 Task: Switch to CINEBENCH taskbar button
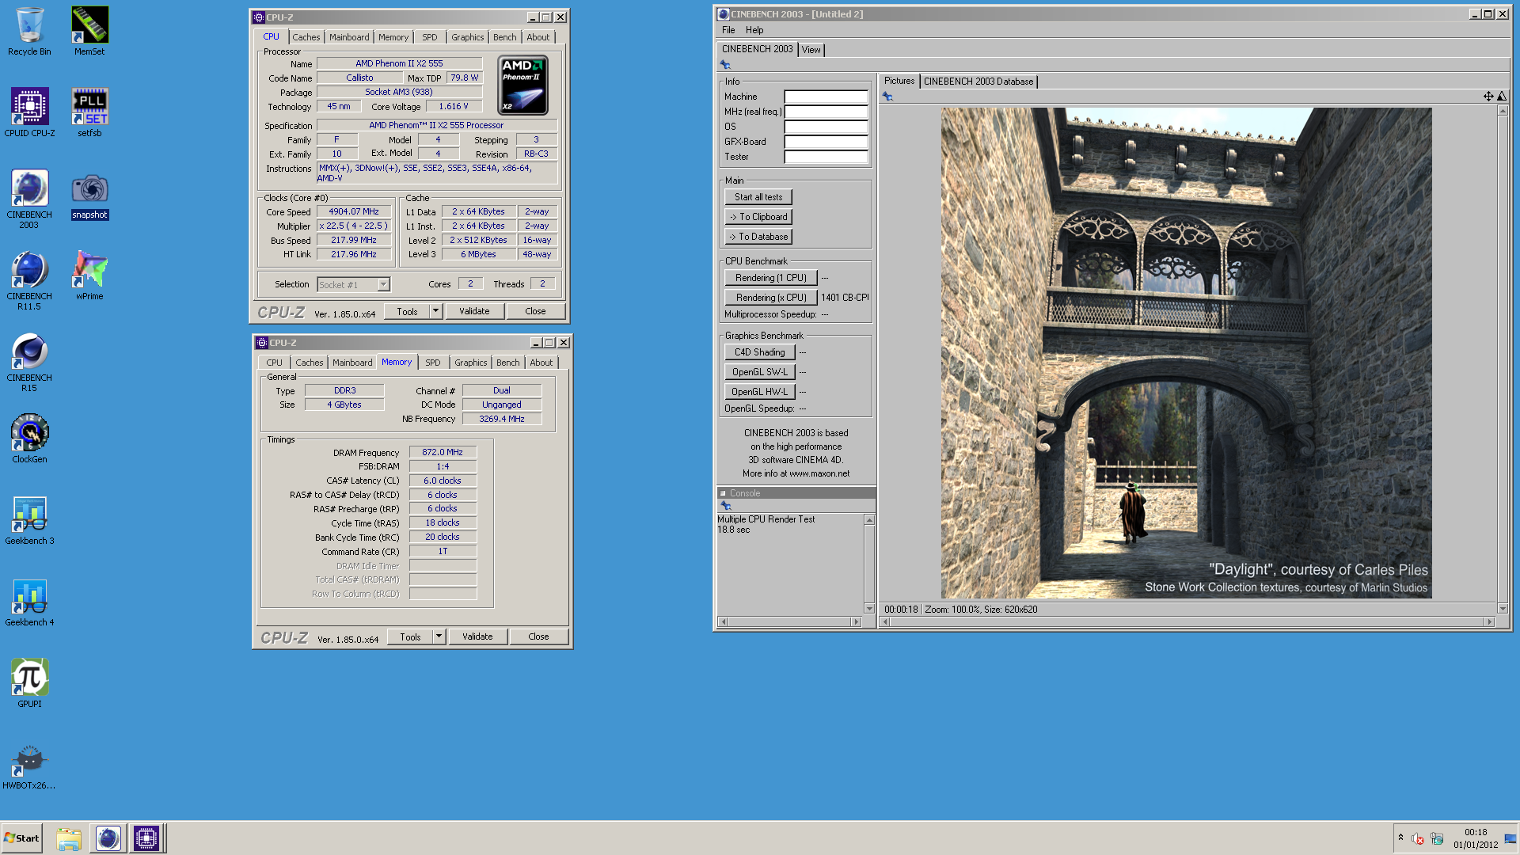point(108,838)
